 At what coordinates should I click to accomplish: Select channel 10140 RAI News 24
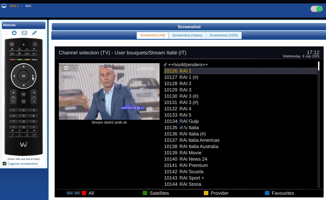click(x=240, y=159)
